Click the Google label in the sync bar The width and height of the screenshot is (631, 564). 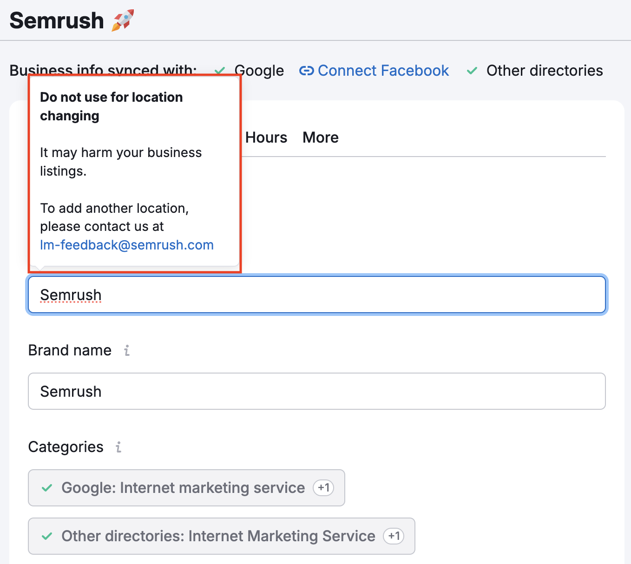tap(259, 71)
